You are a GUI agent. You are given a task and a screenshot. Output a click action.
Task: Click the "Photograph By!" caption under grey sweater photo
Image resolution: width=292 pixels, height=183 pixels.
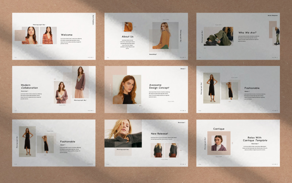click(123, 150)
